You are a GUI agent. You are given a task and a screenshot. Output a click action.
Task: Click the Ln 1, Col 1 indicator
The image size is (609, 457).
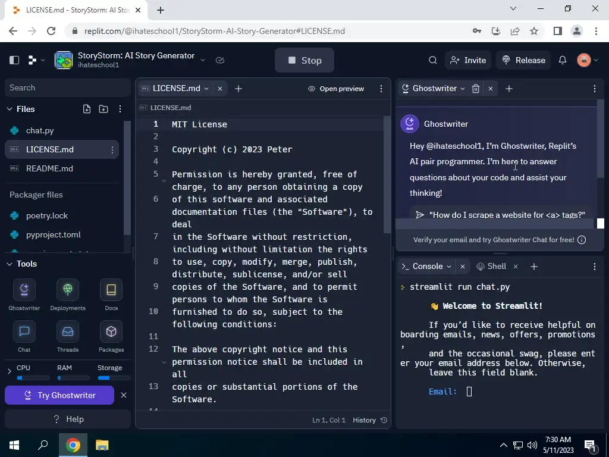click(x=328, y=420)
